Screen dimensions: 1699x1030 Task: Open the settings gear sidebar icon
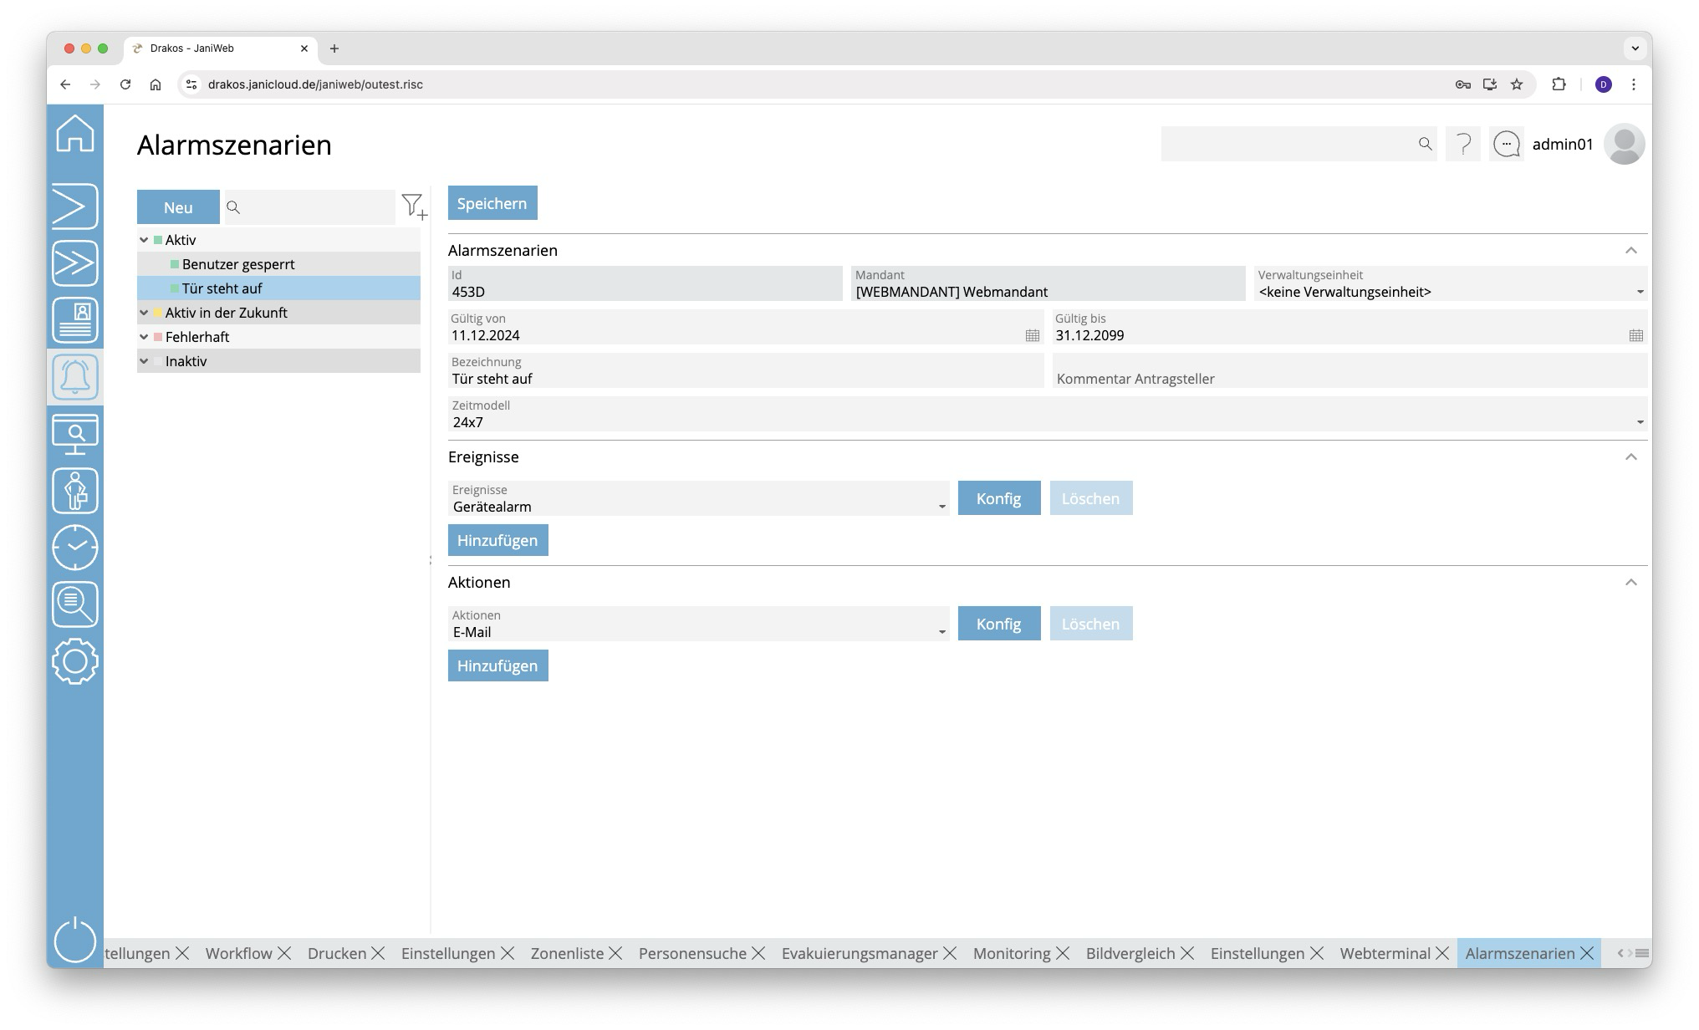75,661
